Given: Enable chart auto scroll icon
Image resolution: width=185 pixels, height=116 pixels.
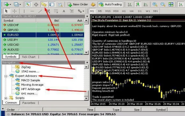Looking at the screenshot, I should 181,4.
